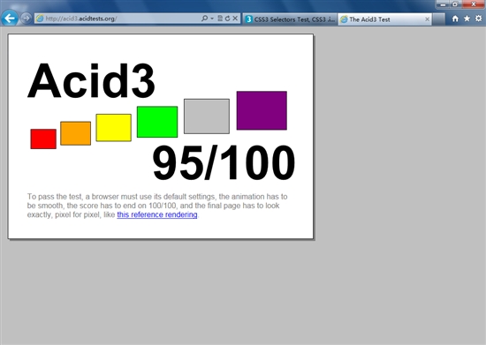The width and height of the screenshot is (486, 345).
Task: Go back with the blue Back arrow
Action: click(x=10, y=18)
